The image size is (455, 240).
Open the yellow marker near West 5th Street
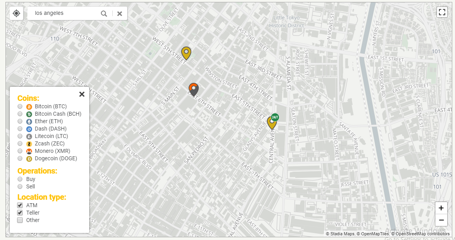tap(186, 53)
